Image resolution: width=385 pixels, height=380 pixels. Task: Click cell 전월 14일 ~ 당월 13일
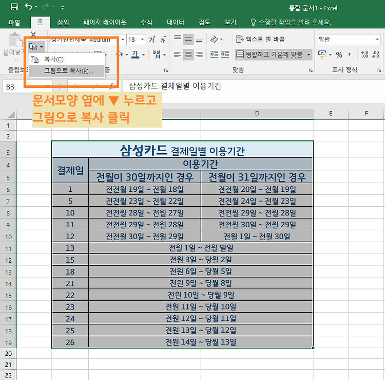pyautogui.click(x=201, y=342)
